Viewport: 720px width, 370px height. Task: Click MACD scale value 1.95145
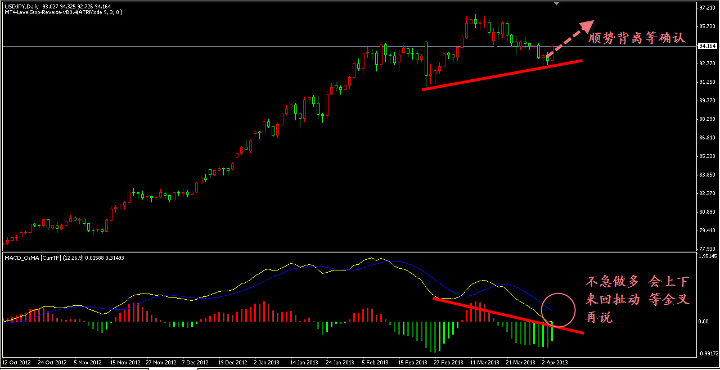click(707, 256)
